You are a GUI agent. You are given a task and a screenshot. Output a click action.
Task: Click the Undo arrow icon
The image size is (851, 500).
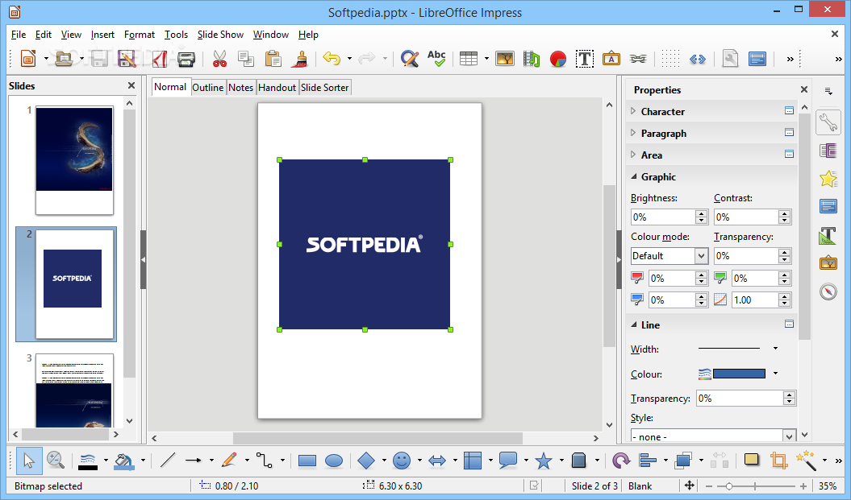(331, 59)
